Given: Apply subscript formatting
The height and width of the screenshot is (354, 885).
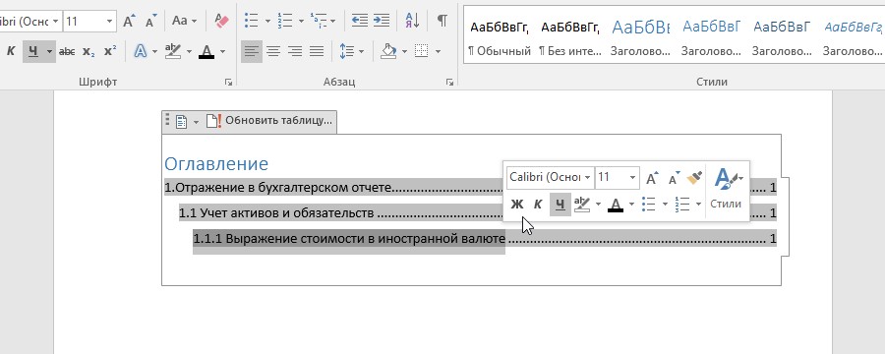Looking at the screenshot, I should [x=88, y=51].
